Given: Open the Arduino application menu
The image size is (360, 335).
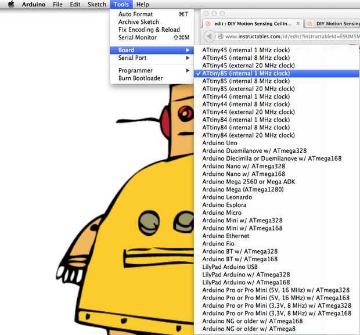Looking at the screenshot, I should (34, 5).
